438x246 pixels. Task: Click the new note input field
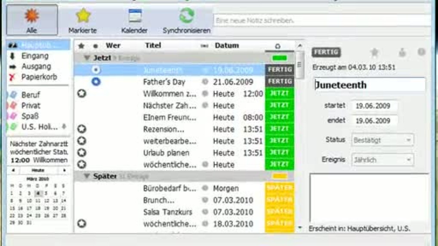tap(322, 20)
